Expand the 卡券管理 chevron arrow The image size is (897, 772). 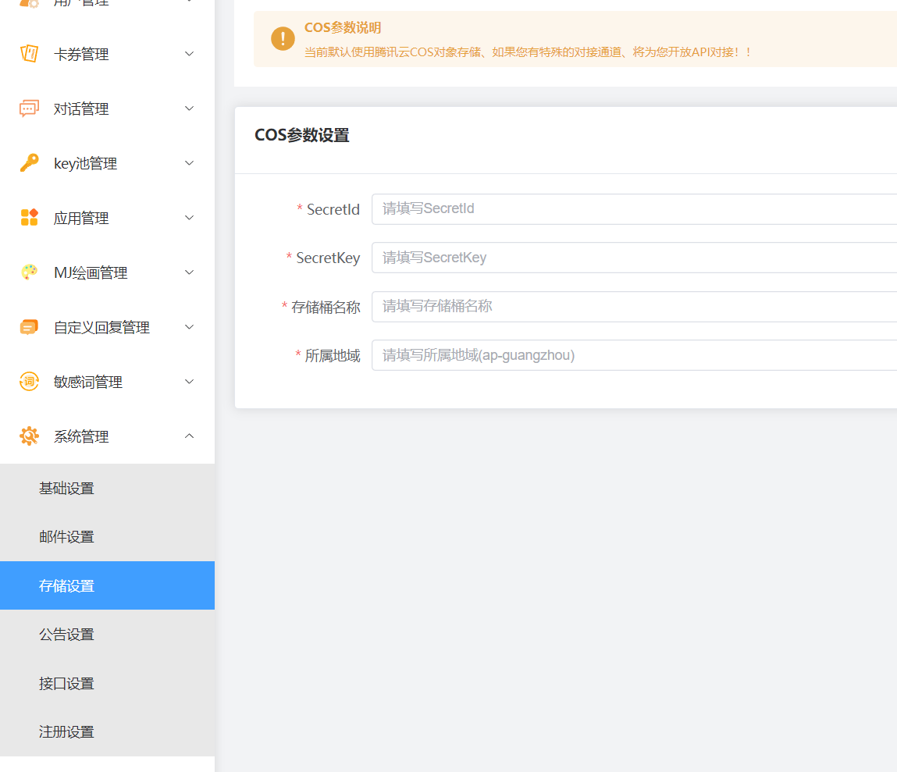coord(189,54)
